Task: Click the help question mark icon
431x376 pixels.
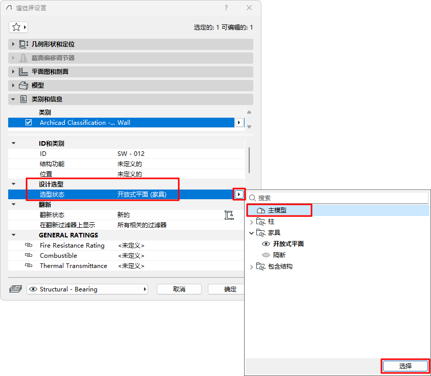Action: click(x=226, y=8)
